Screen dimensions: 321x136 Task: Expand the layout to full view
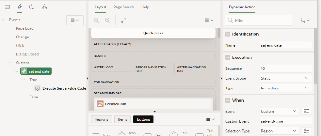(x=124, y=20)
